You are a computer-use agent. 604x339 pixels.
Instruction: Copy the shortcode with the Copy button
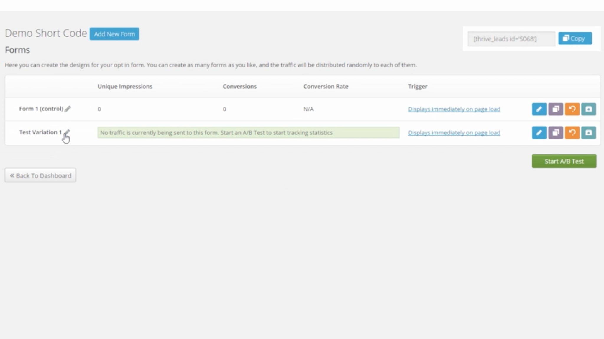pos(575,39)
